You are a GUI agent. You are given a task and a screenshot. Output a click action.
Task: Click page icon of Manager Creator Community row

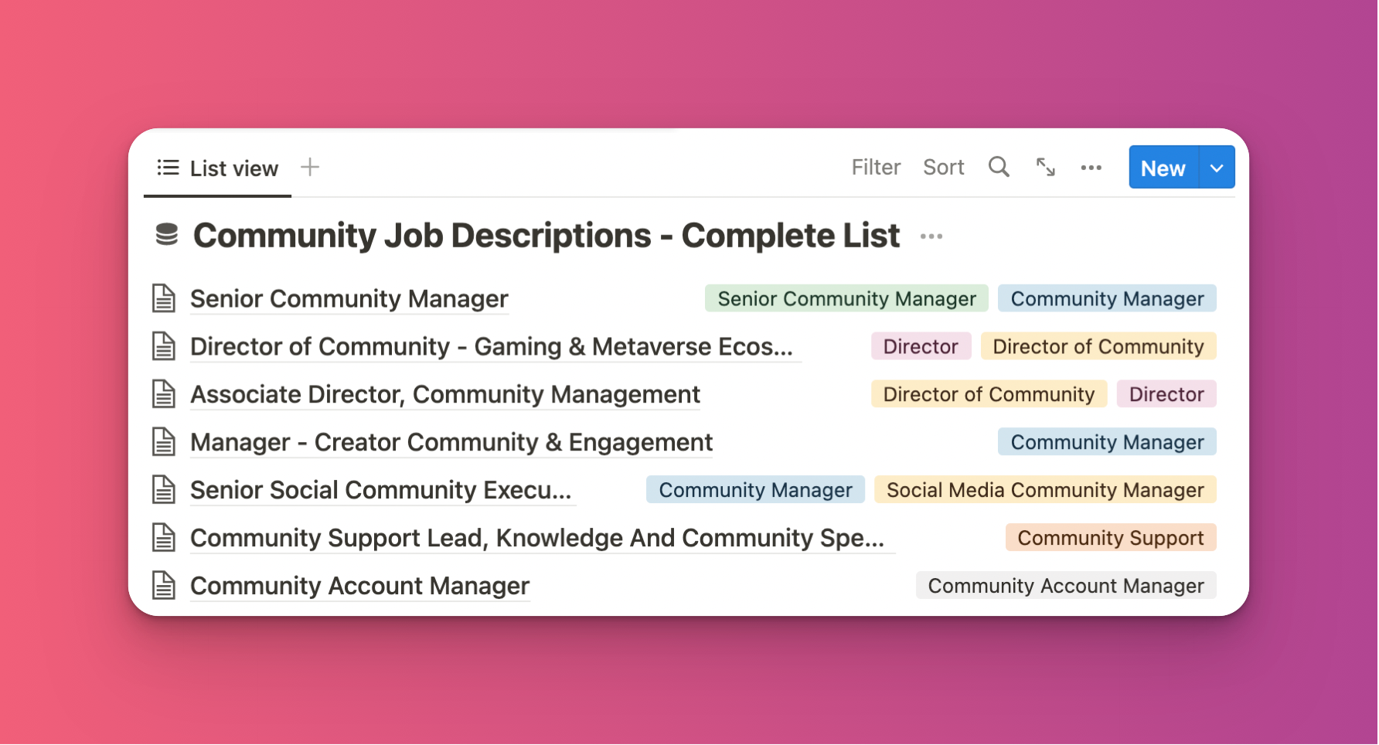click(164, 442)
